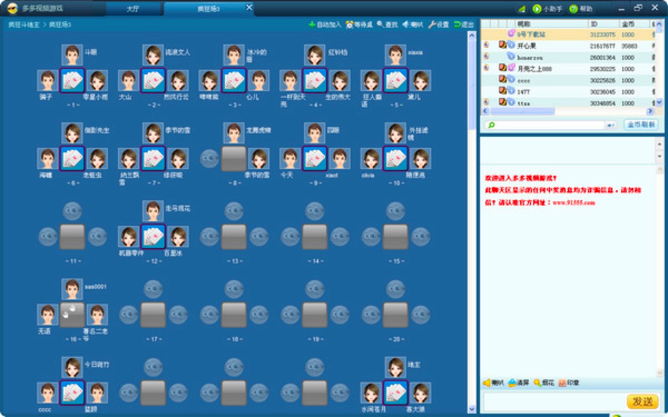This screenshot has height=417, width=668.
Task: Select the user row 开心果
Action: 568,46
